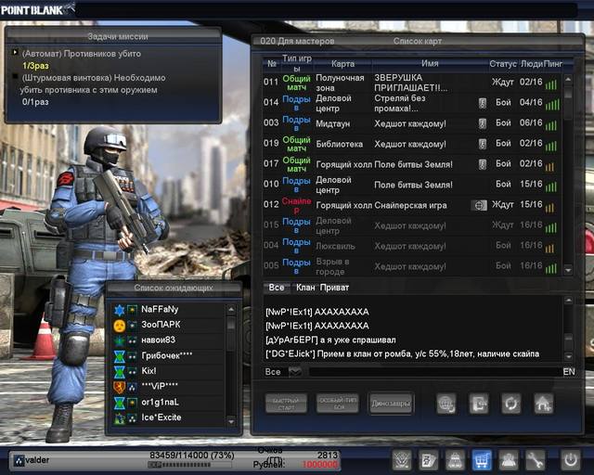Click DG*EJick clan recruitment chat message

pos(402,354)
